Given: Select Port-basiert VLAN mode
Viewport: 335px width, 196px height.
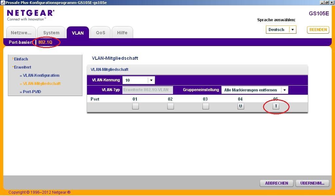Looking at the screenshot, I should point(21,42).
